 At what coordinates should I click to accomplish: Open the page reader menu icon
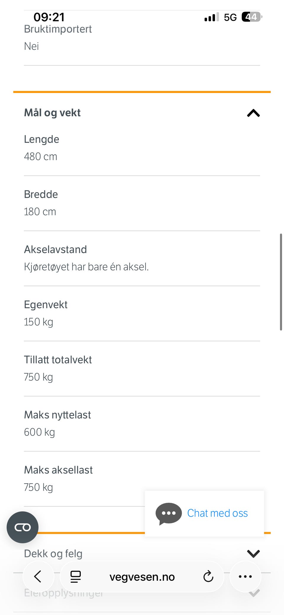(75, 577)
